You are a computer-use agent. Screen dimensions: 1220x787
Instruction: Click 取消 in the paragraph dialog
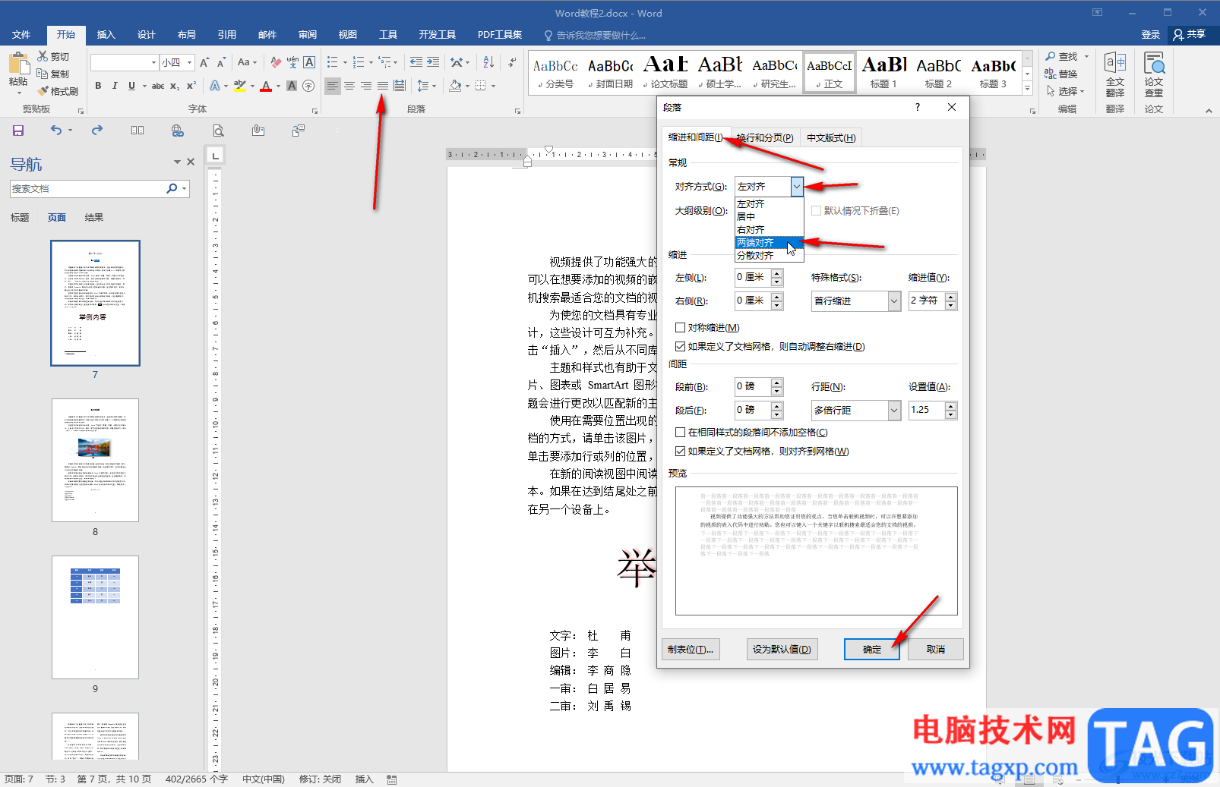[x=936, y=650]
